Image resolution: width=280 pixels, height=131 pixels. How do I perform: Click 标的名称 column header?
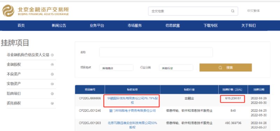coord(132,90)
